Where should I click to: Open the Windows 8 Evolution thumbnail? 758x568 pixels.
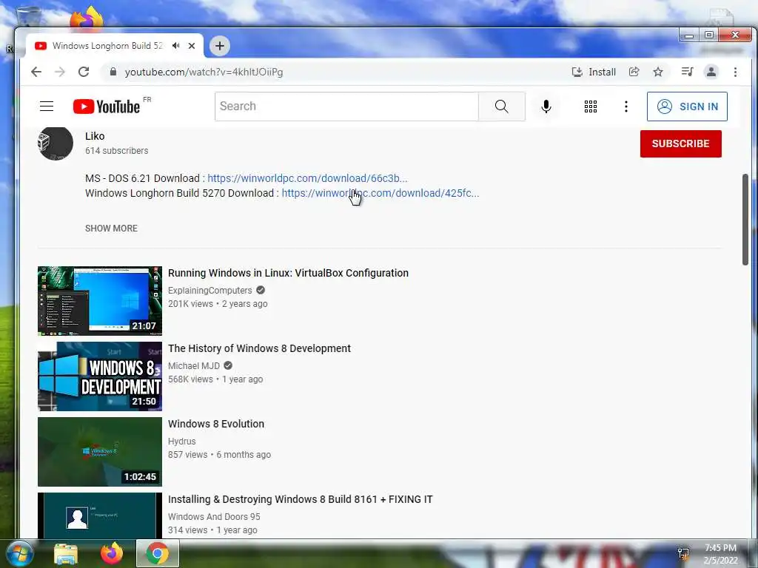100,452
